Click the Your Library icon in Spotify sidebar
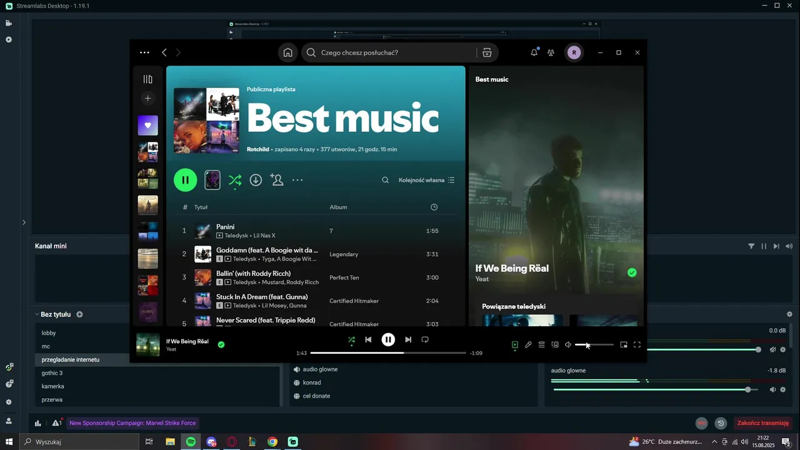The width and height of the screenshot is (800, 450). coord(147,79)
